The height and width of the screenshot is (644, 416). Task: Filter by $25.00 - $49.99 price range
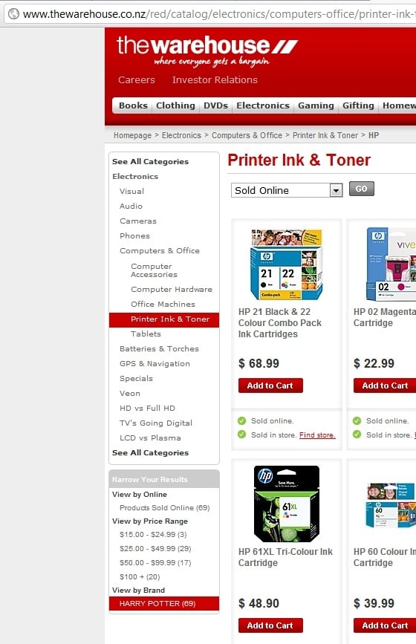pyautogui.click(x=155, y=548)
